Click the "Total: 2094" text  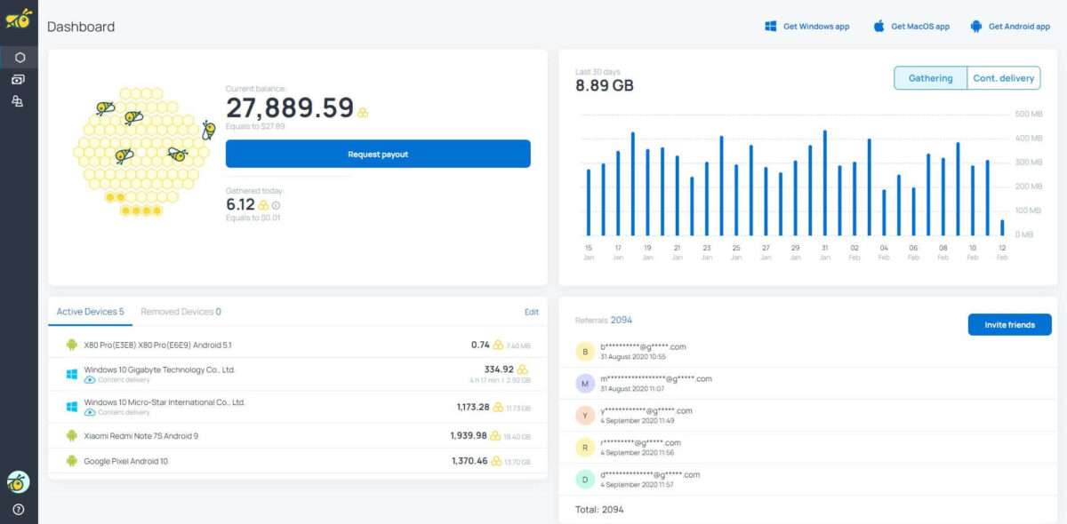click(599, 510)
